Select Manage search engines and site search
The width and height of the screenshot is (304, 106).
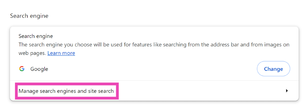(x=66, y=91)
